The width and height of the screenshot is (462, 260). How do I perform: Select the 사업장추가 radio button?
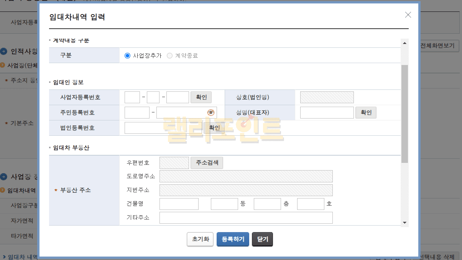(128, 55)
